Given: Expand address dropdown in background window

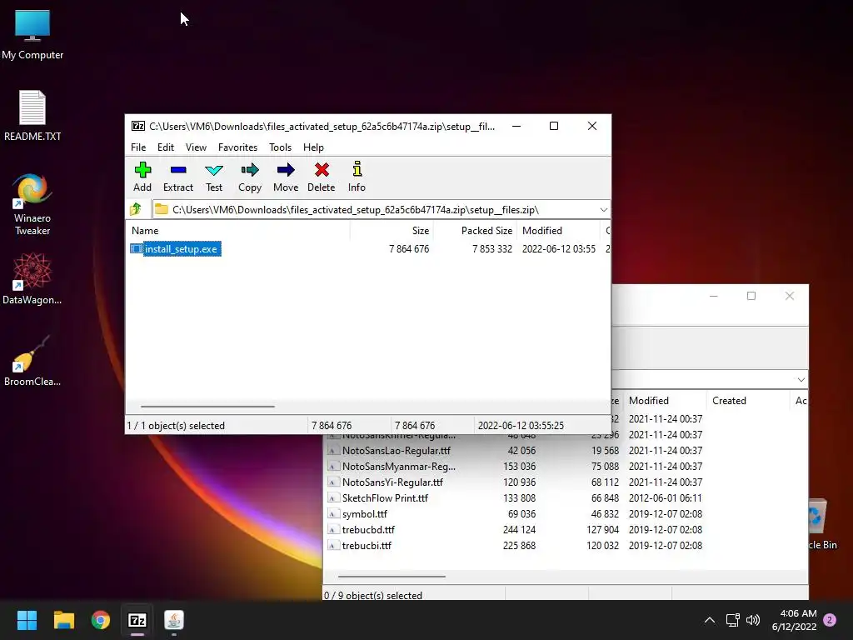Looking at the screenshot, I should (801, 379).
